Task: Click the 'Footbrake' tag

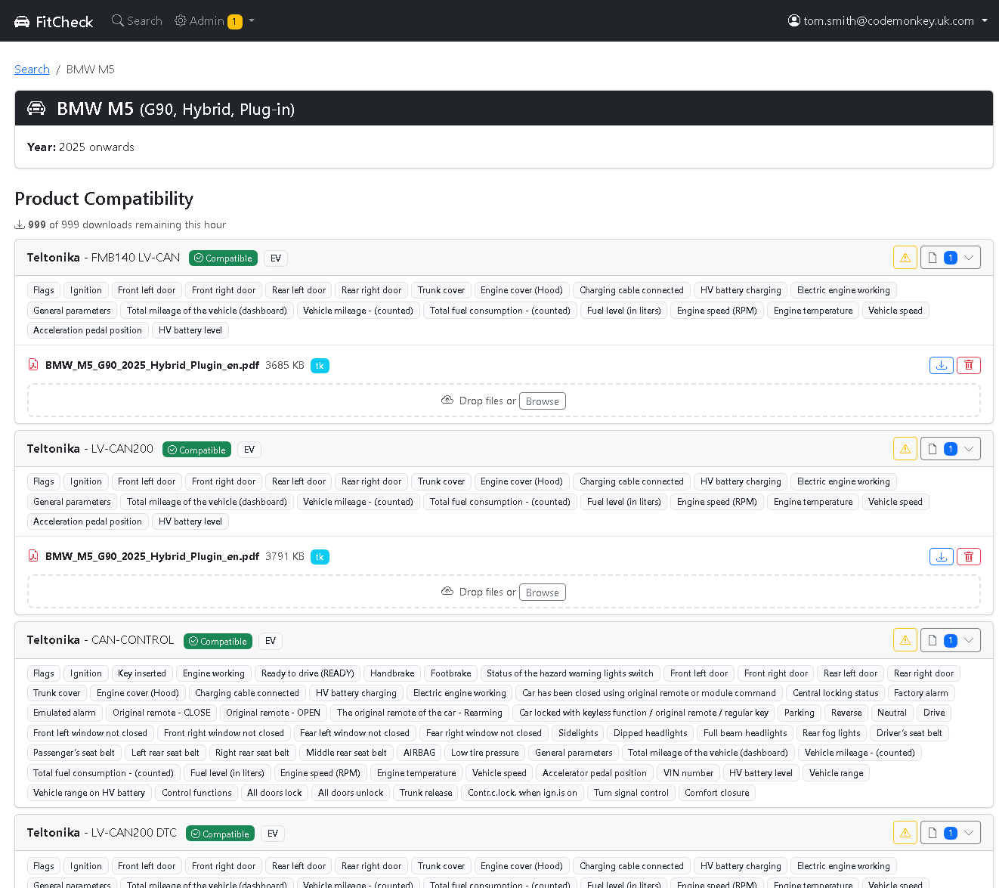Action: pos(450,673)
